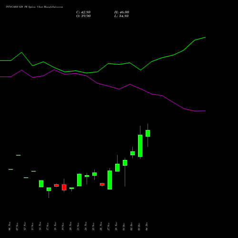Select the 04 Dec date label
The image size is (238, 238).
pos(147,226)
